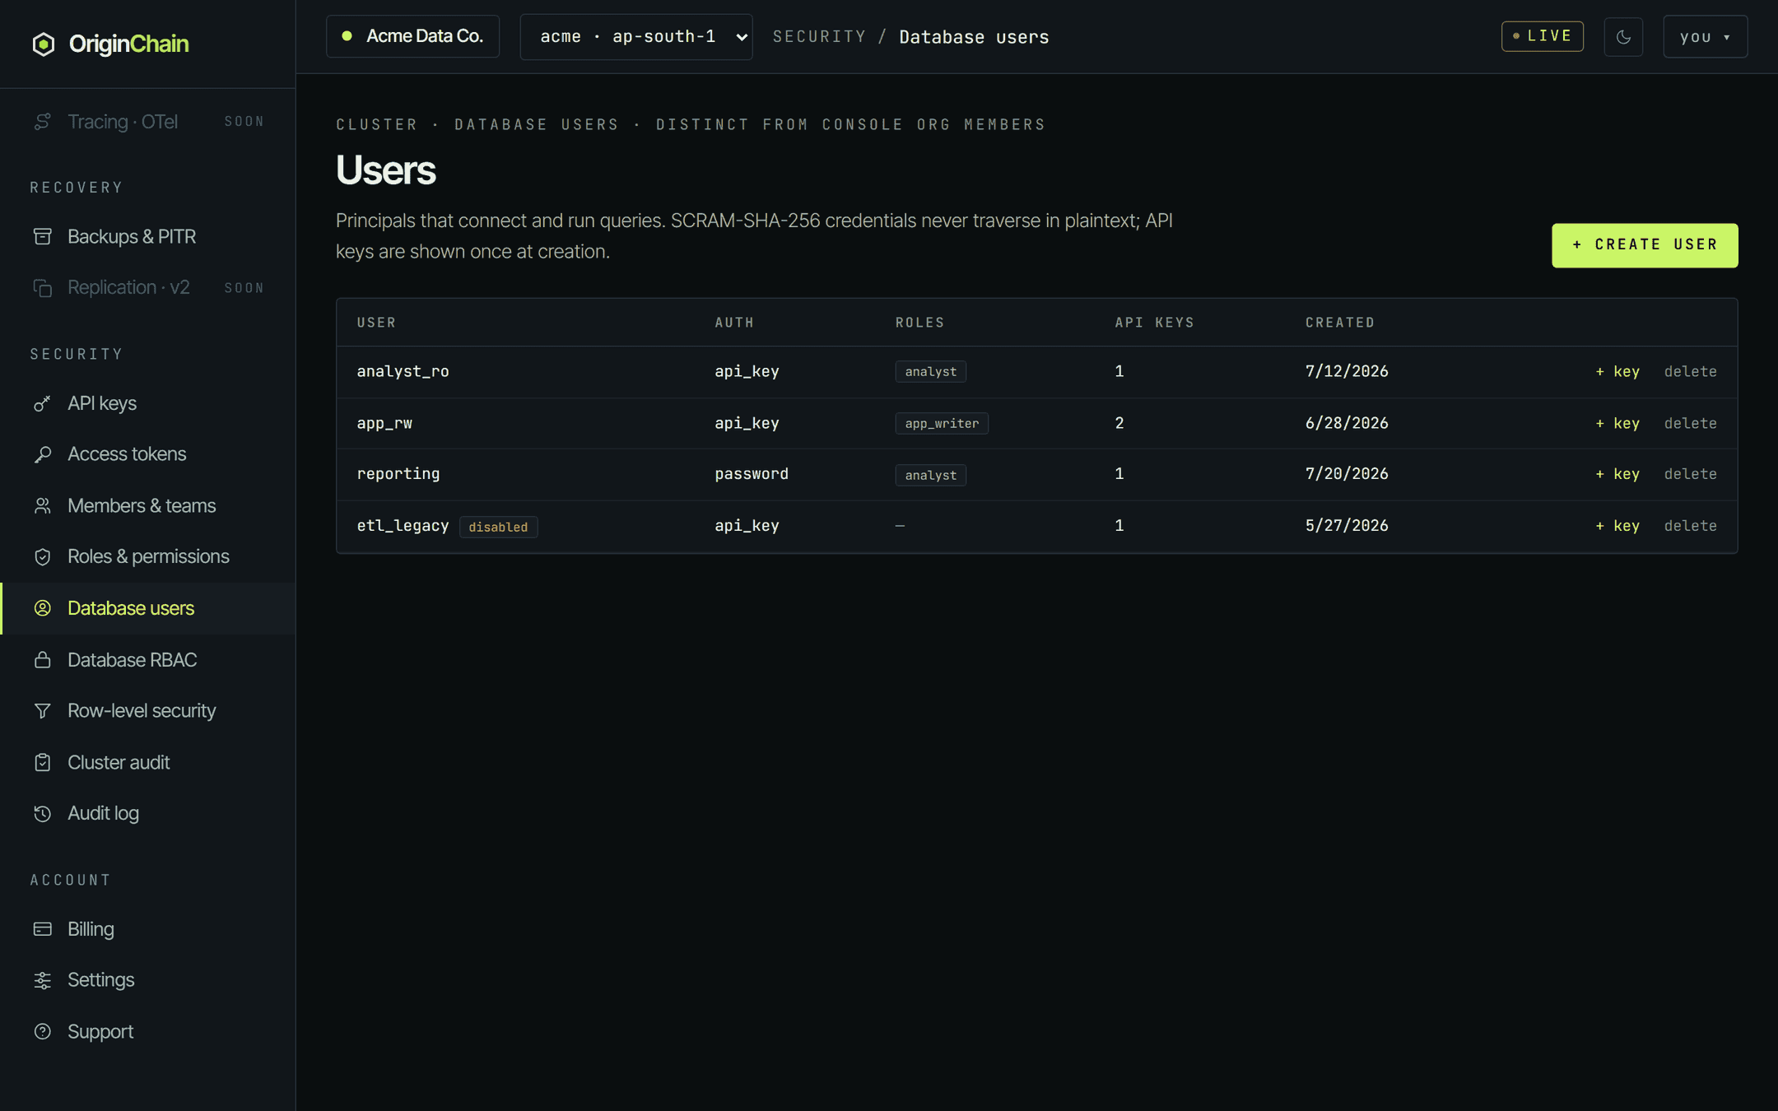Open Row-level security page
The height and width of the screenshot is (1111, 1778).
point(148,711)
